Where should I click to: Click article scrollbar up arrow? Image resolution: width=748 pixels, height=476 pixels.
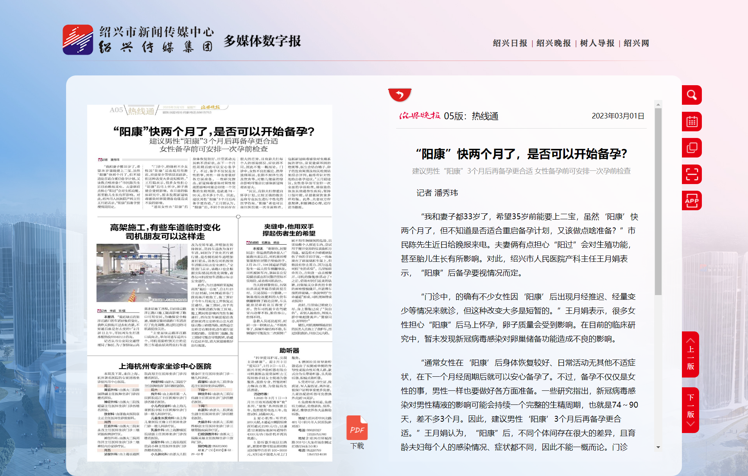658,104
